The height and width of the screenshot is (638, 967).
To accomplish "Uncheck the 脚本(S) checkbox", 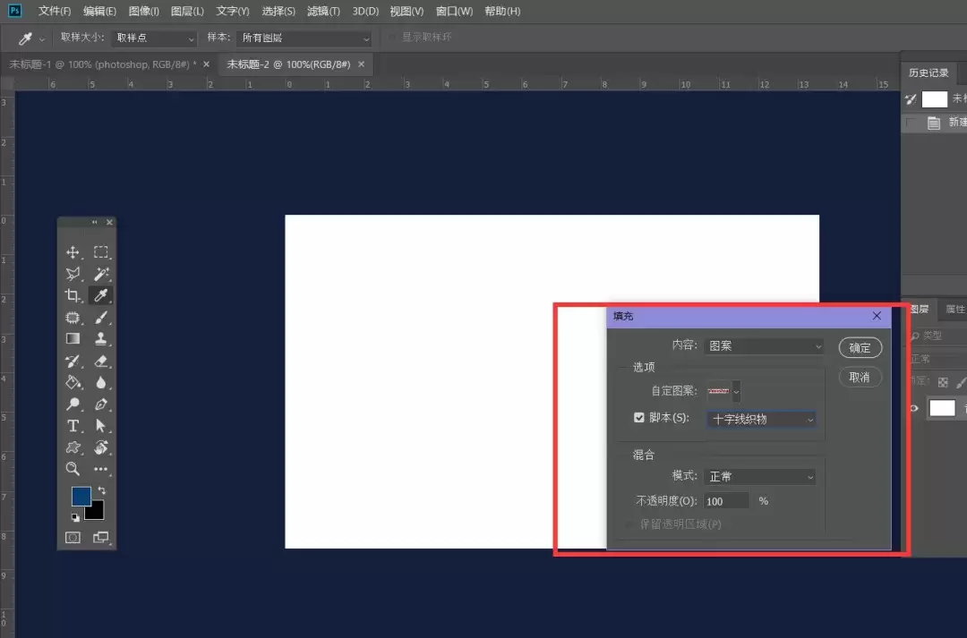I will 639,417.
